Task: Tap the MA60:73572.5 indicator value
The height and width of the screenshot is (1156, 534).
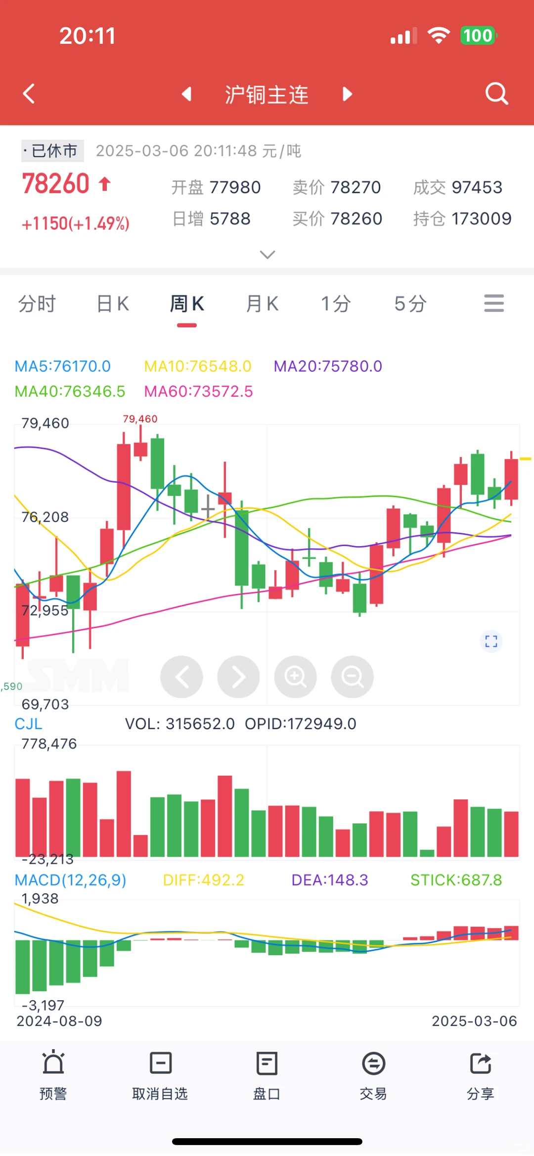Action: 199,391
